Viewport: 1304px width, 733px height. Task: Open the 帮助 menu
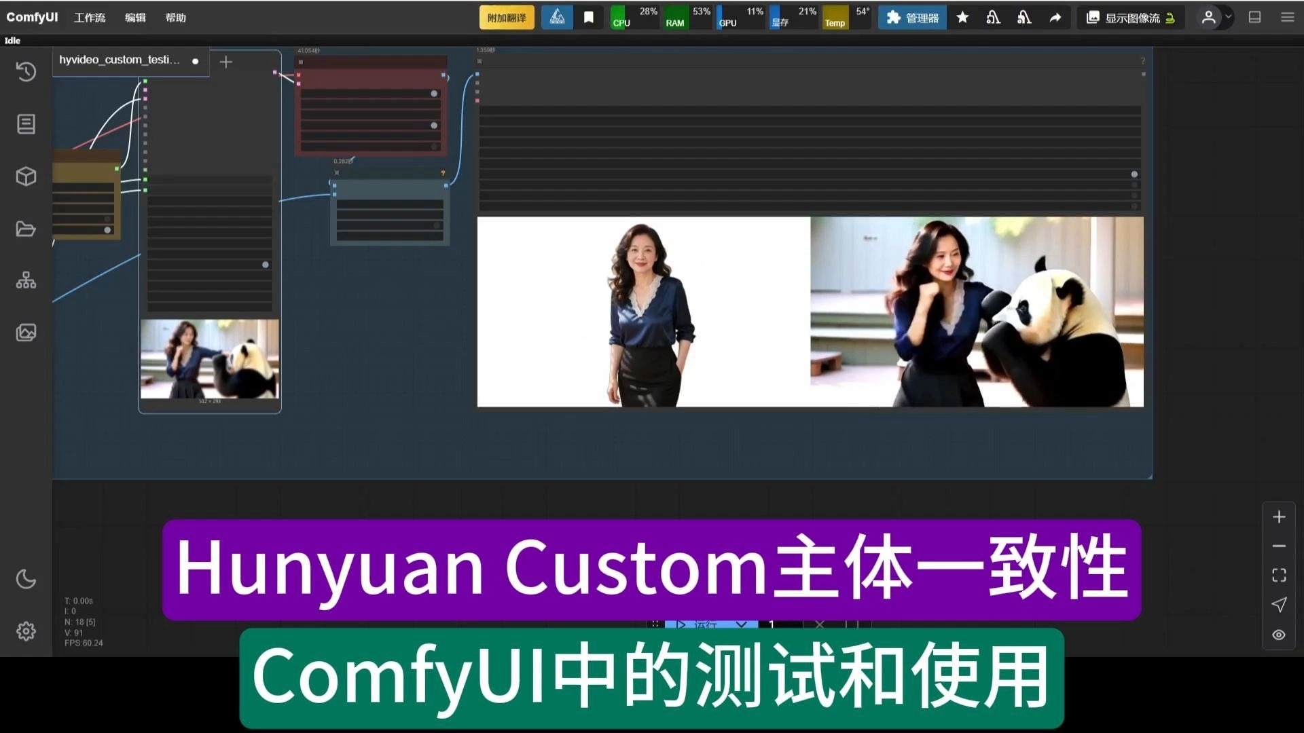(x=175, y=18)
